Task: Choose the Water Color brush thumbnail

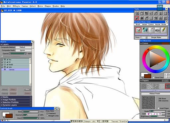Action: coord(138,30)
